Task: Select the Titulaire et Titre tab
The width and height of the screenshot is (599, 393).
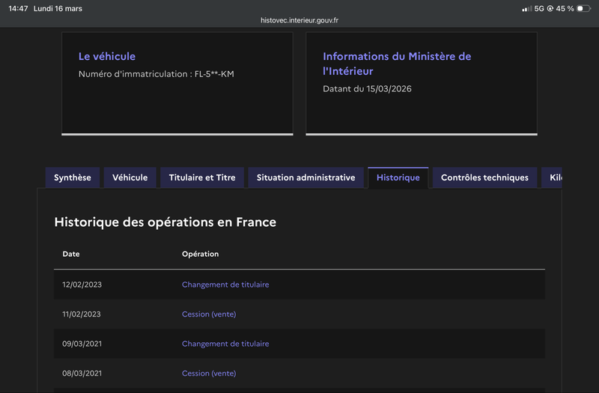Action: [x=202, y=177]
